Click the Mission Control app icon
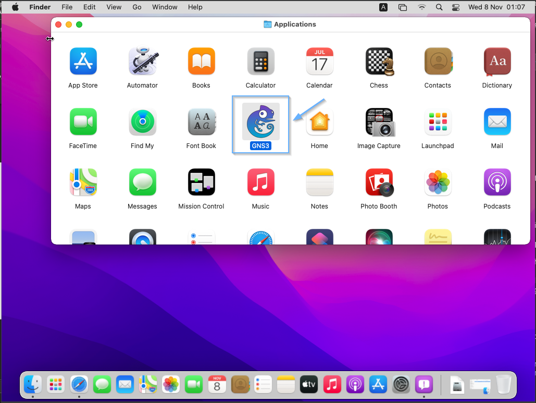536x403 pixels. 201,182
